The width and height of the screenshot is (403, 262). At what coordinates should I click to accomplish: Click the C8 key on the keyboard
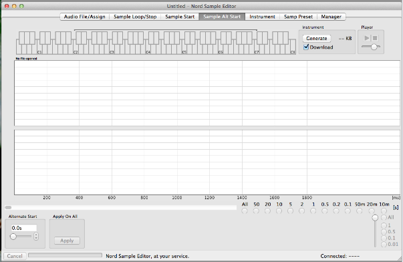tap(293, 47)
